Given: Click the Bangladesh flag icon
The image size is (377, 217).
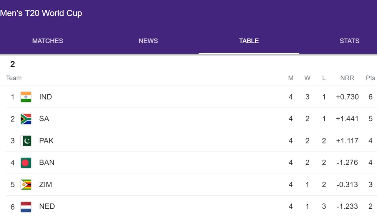Looking at the screenshot, I should pos(26,163).
